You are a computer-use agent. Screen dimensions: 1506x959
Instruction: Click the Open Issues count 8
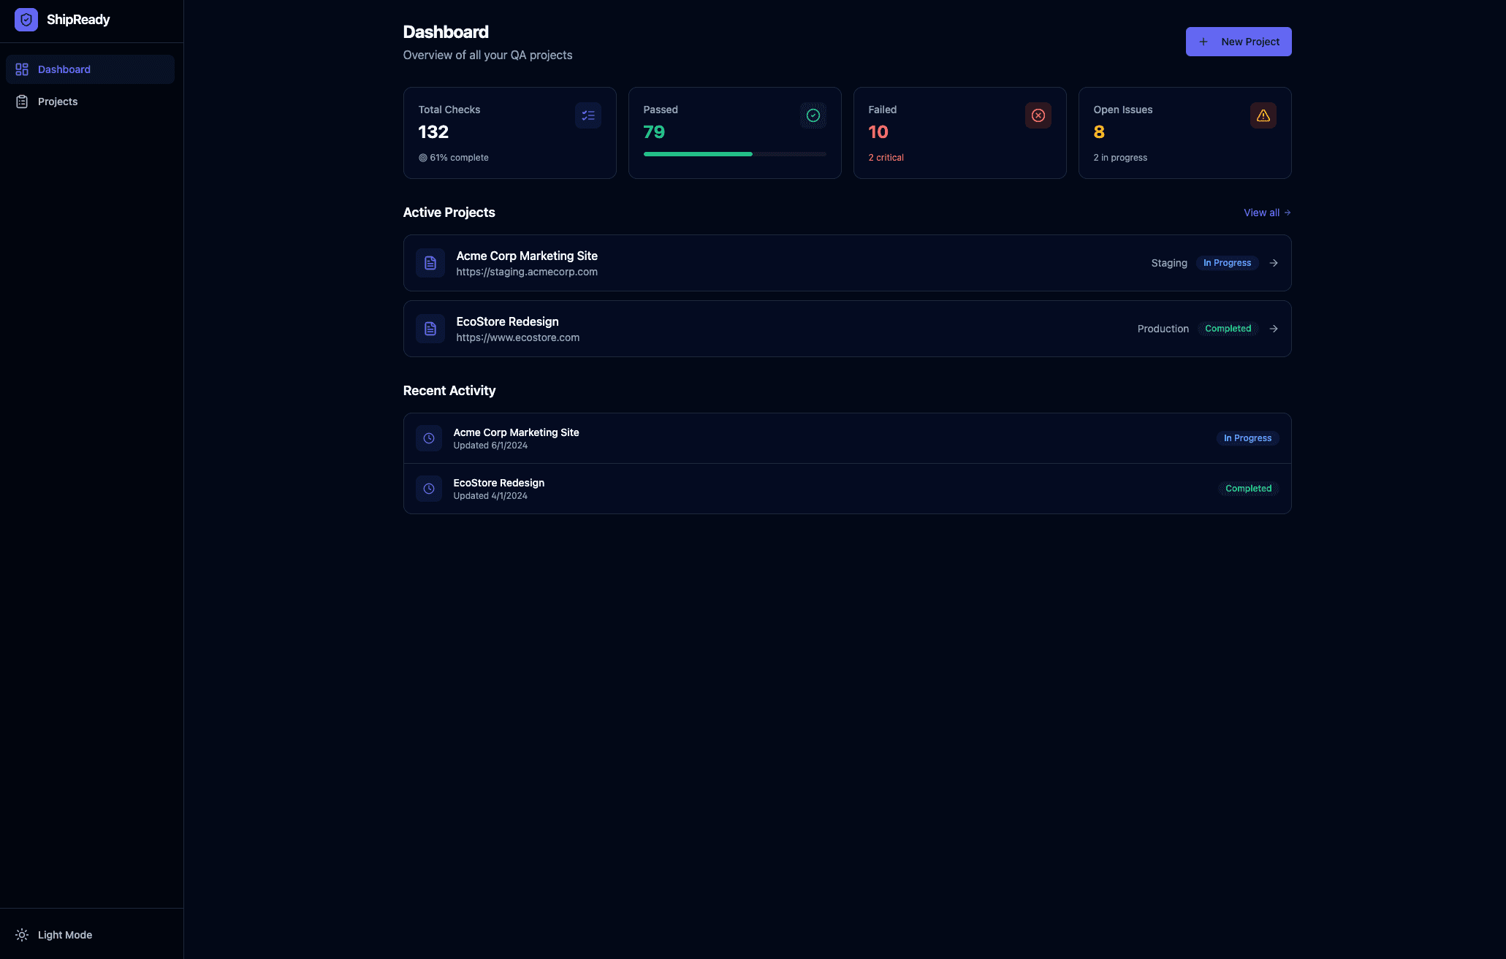point(1099,132)
